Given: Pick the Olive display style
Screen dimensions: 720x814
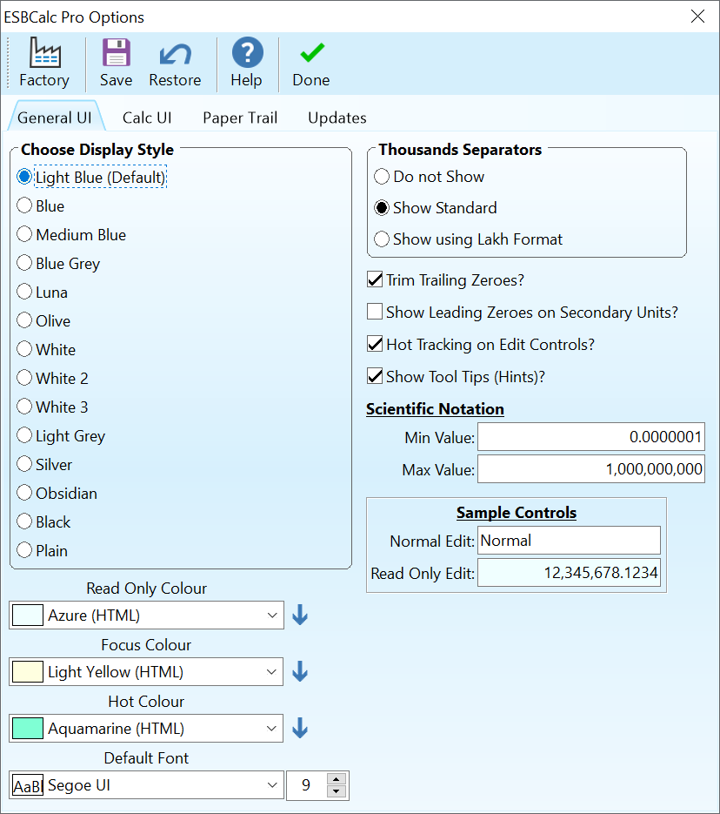Looking at the screenshot, I should click(x=43, y=321).
